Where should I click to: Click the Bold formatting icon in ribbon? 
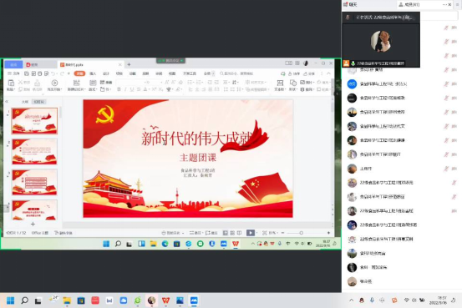click(119, 89)
